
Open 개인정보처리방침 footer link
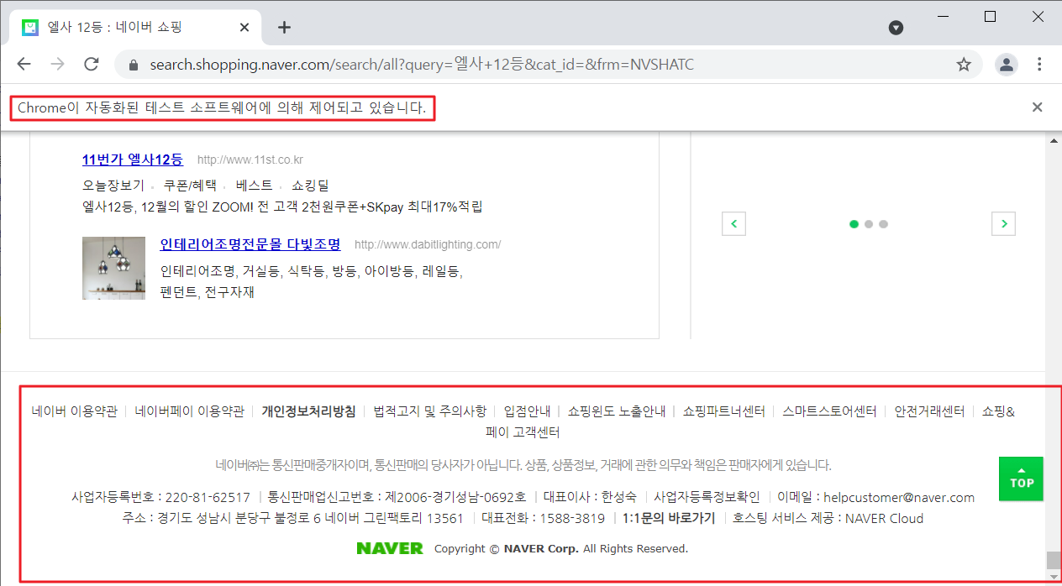308,411
